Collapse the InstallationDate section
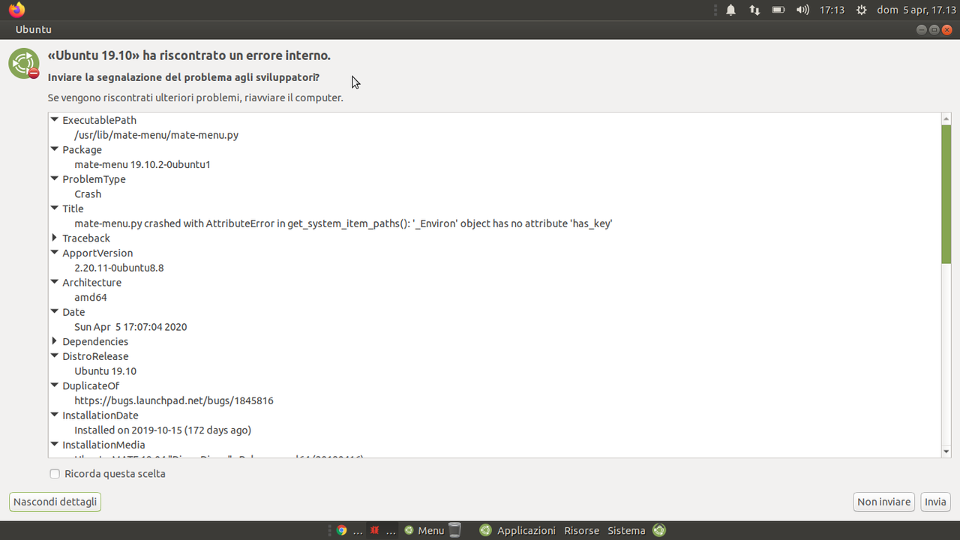 pyautogui.click(x=55, y=415)
